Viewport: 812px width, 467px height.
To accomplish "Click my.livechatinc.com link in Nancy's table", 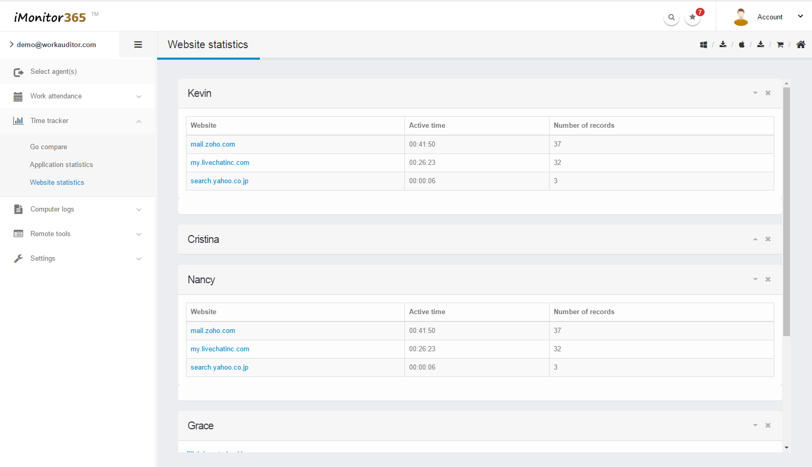I will [x=220, y=349].
